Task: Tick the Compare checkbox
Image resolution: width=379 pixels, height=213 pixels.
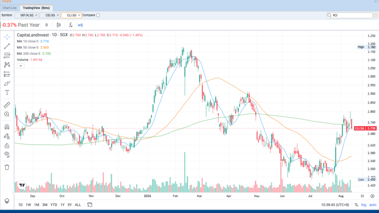Action: tap(98, 15)
